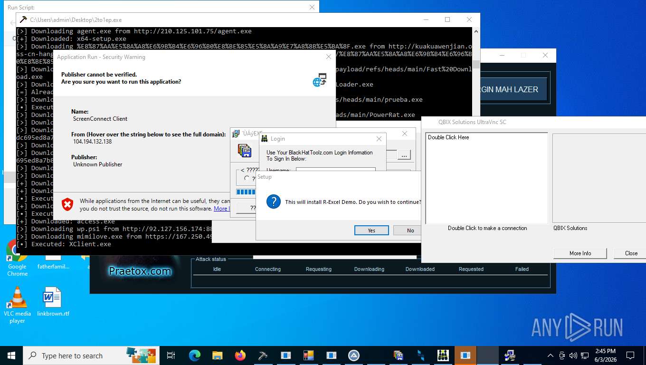Open Google Chrome desktop shortcut
This screenshot has width=646, height=365.
tap(17, 258)
